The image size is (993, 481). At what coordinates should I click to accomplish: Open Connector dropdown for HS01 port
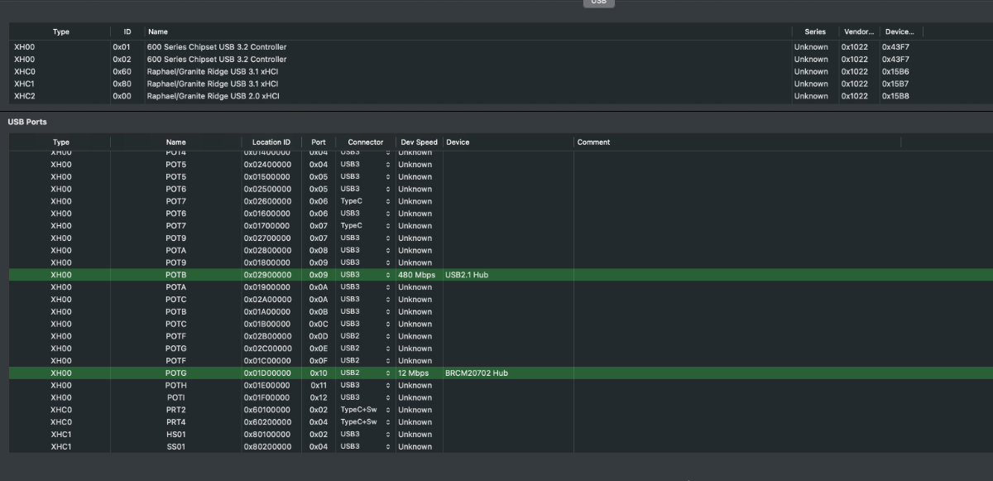pos(365,435)
